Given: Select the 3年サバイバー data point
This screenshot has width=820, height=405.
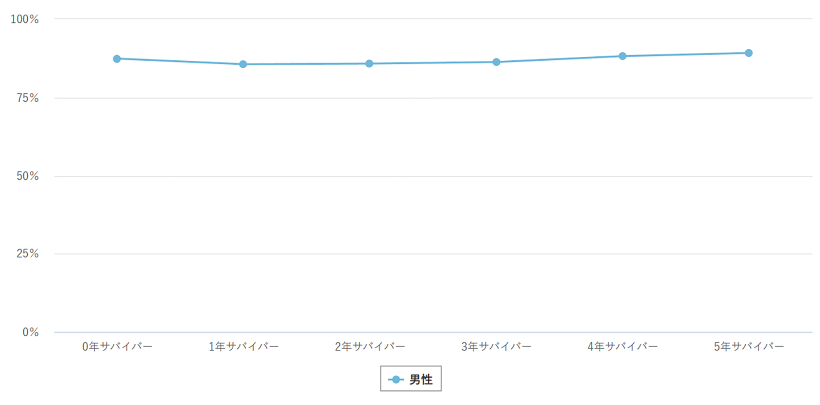Looking at the screenshot, I should [x=496, y=62].
